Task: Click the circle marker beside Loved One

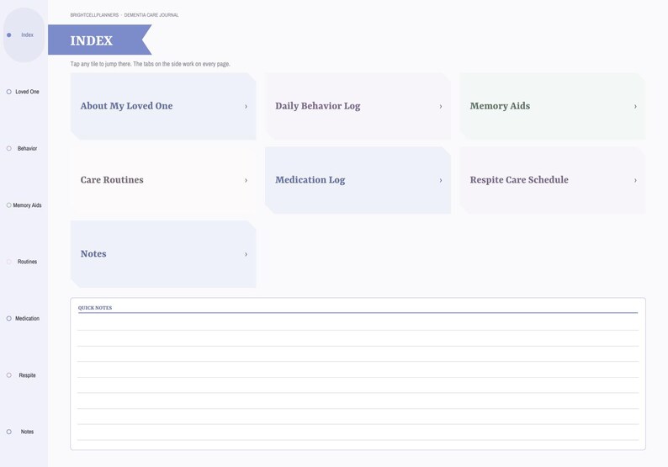Action: (9, 92)
